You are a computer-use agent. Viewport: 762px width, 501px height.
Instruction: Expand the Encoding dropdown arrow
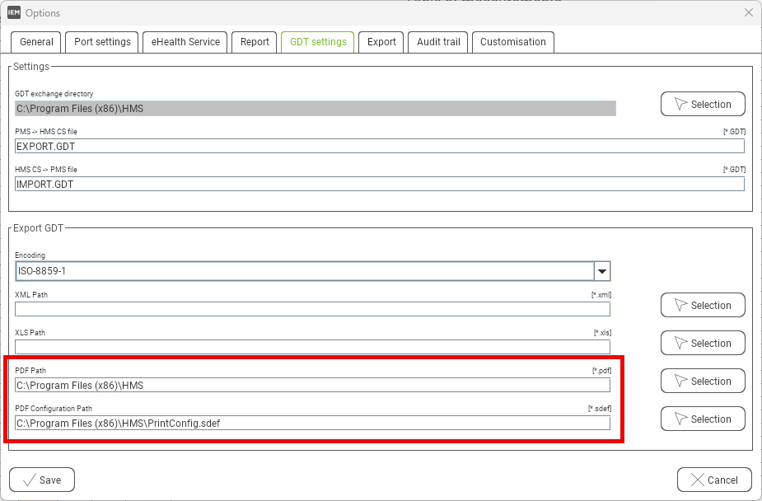(x=602, y=271)
